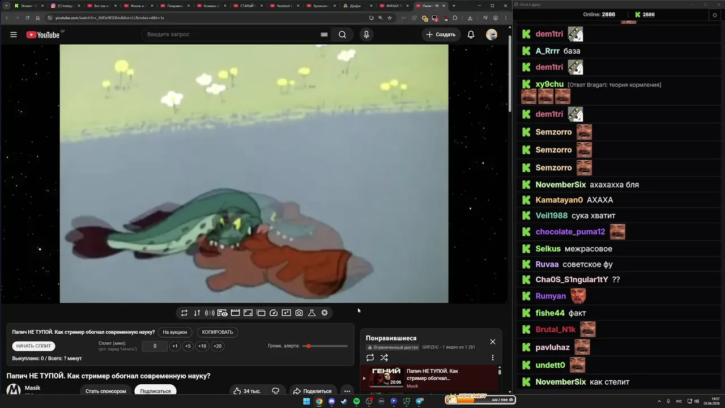The height and width of the screenshot is (408, 725).
Task: Click the split minutes input field
Action: (x=155, y=346)
